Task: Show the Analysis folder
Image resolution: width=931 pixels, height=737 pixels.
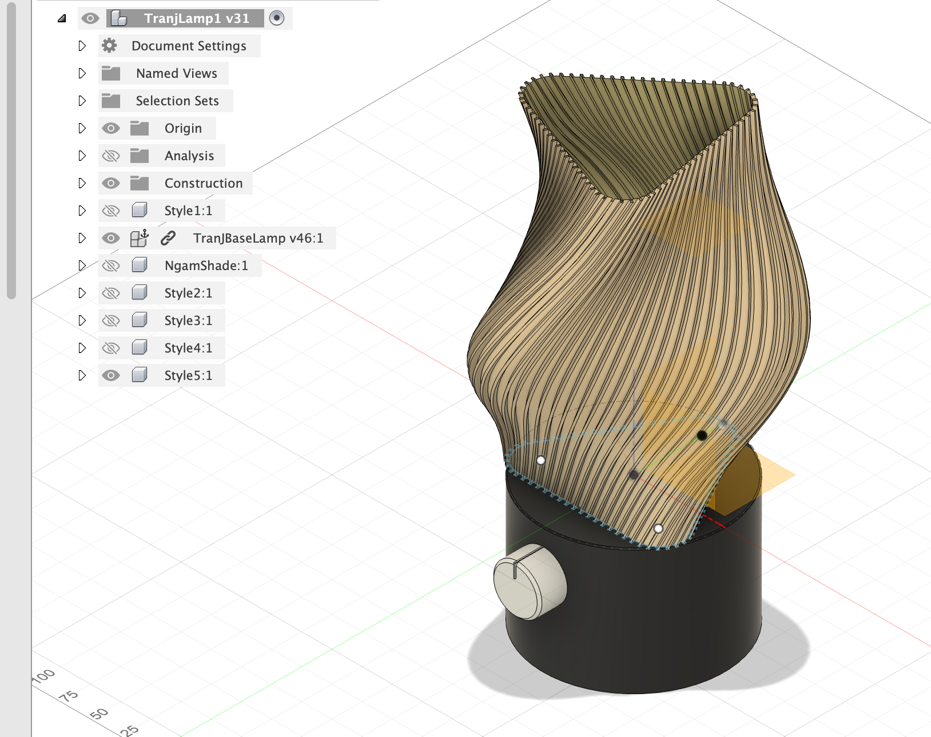Action: 111,156
